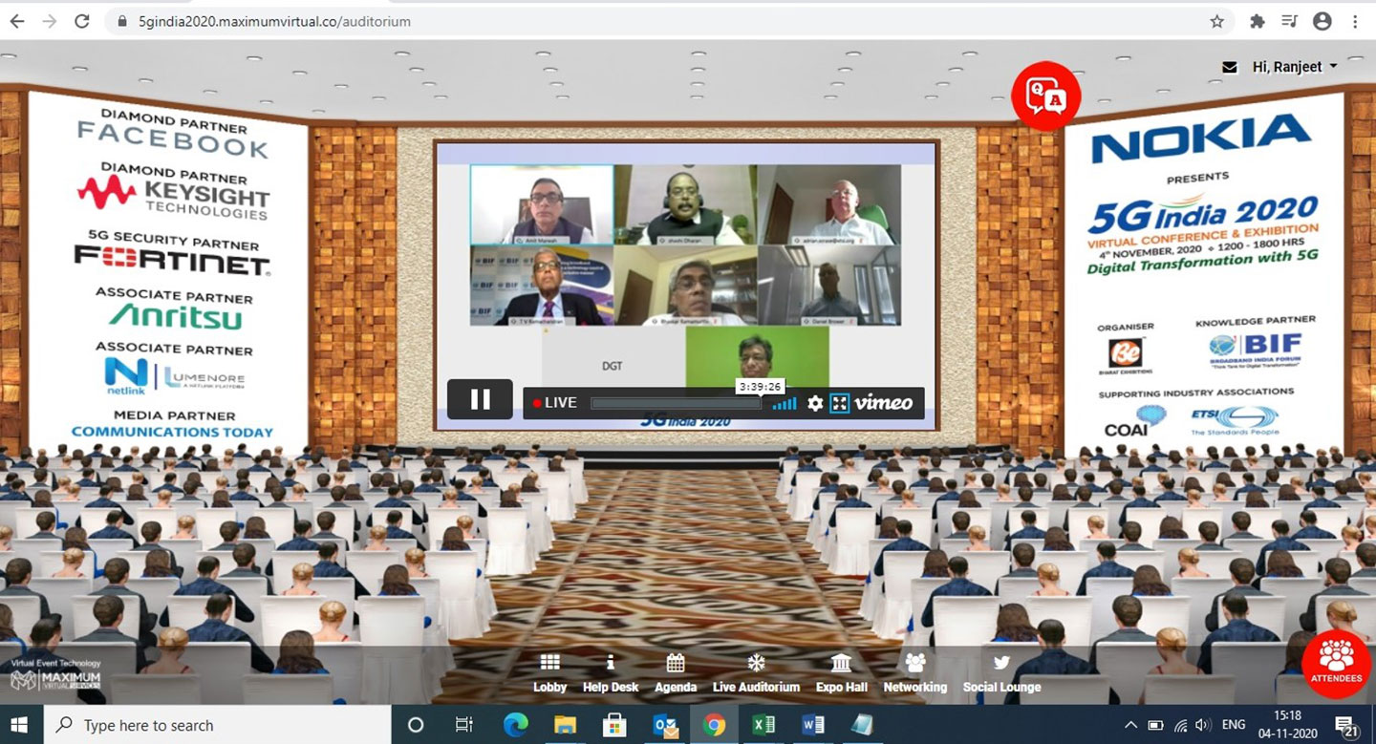Image resolution: width=1376 pixels, height=744 pixels.
Task: Click the ENG language indicator
Action: (1234, 725)
